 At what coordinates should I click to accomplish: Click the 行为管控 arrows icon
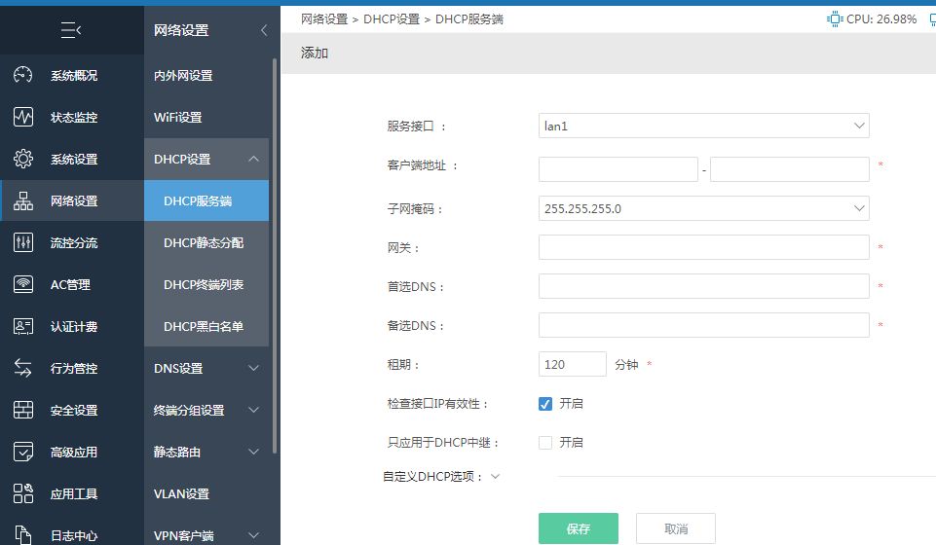(23, 368)
